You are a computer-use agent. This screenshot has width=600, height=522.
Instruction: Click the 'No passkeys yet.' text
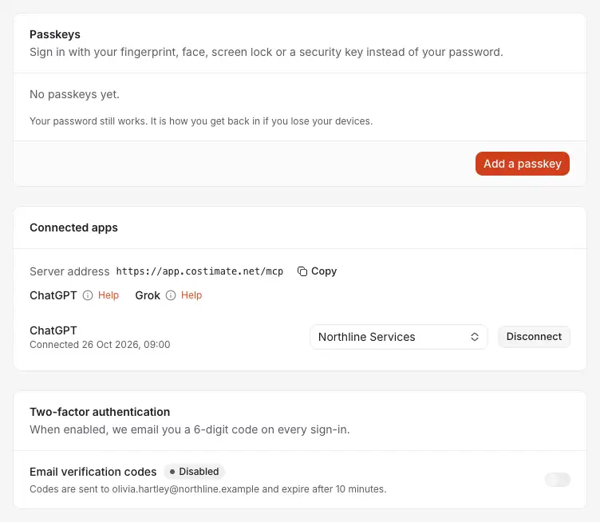coord(75,94)
